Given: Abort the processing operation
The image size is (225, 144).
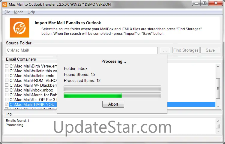Looking at the screenshot, I should (x=113, y=104).
